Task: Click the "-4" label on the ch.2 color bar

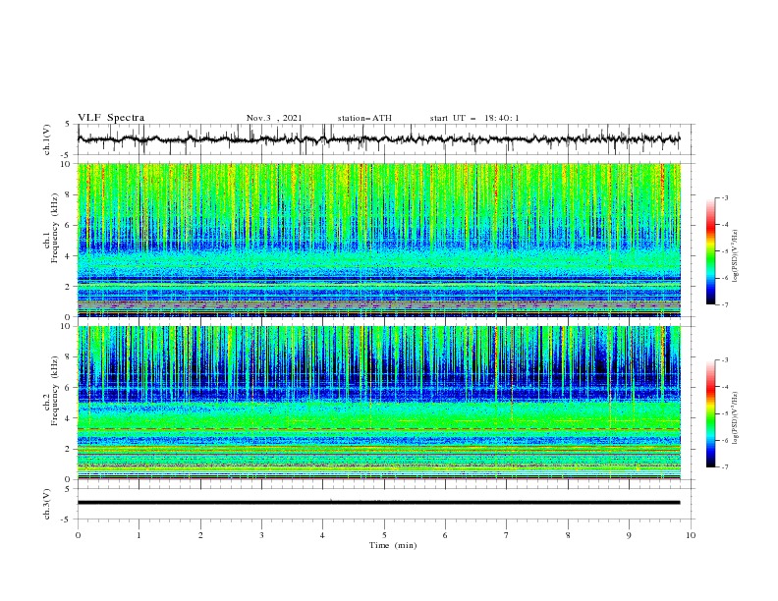Action: 724,387
